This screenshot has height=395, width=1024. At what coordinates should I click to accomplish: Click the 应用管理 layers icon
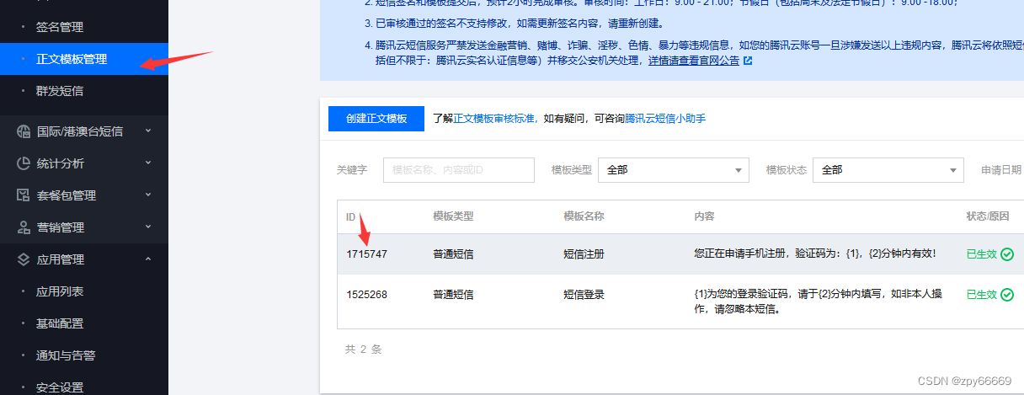(x=24, y=259)
